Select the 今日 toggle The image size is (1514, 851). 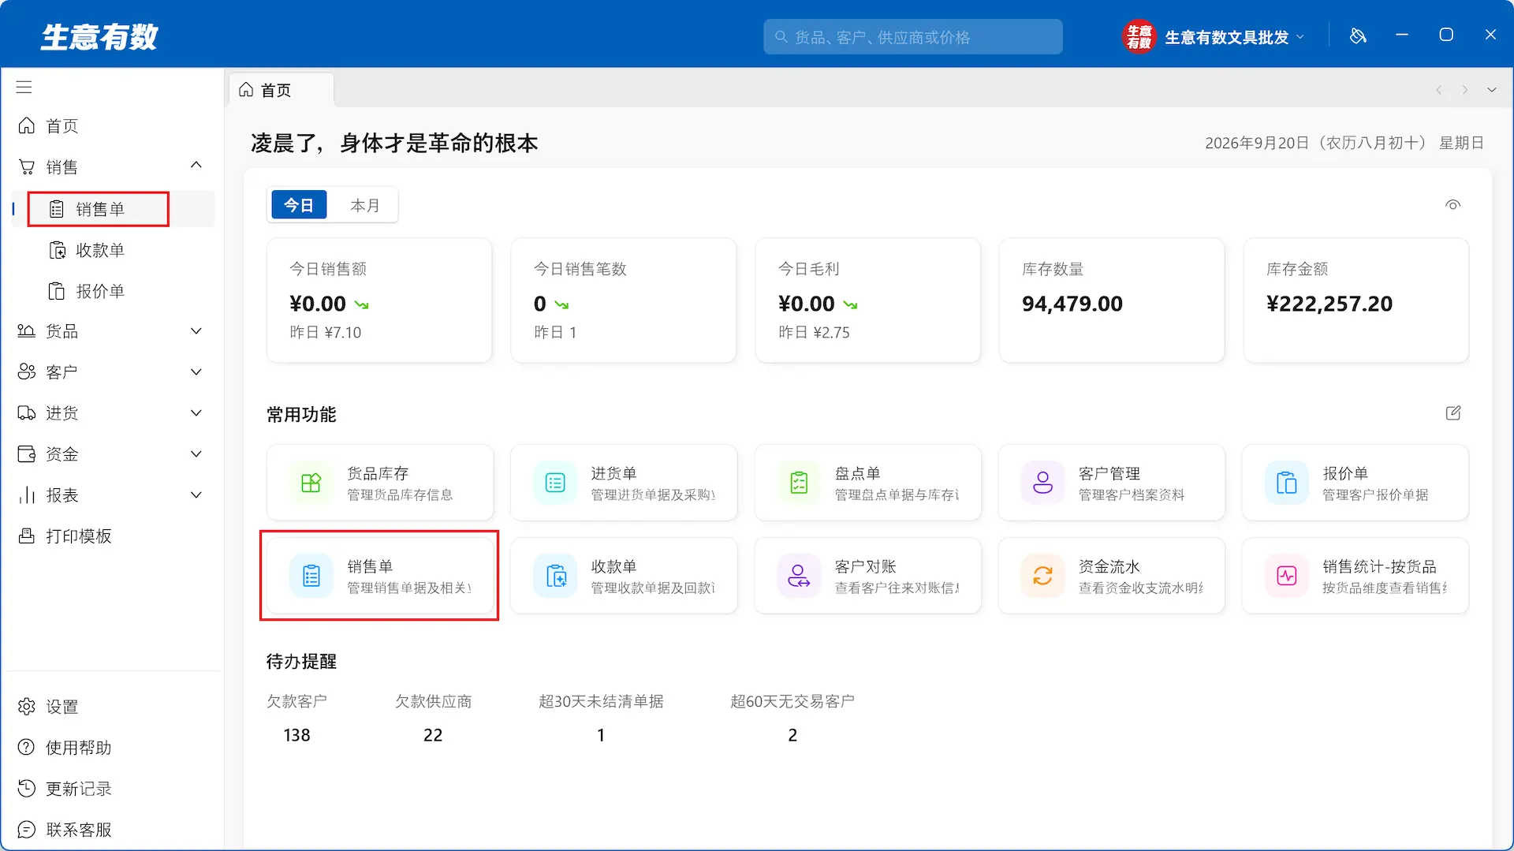299,205
